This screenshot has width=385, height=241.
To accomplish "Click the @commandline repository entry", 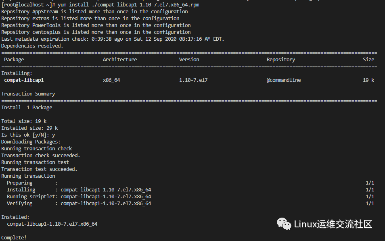I will 284,80.
